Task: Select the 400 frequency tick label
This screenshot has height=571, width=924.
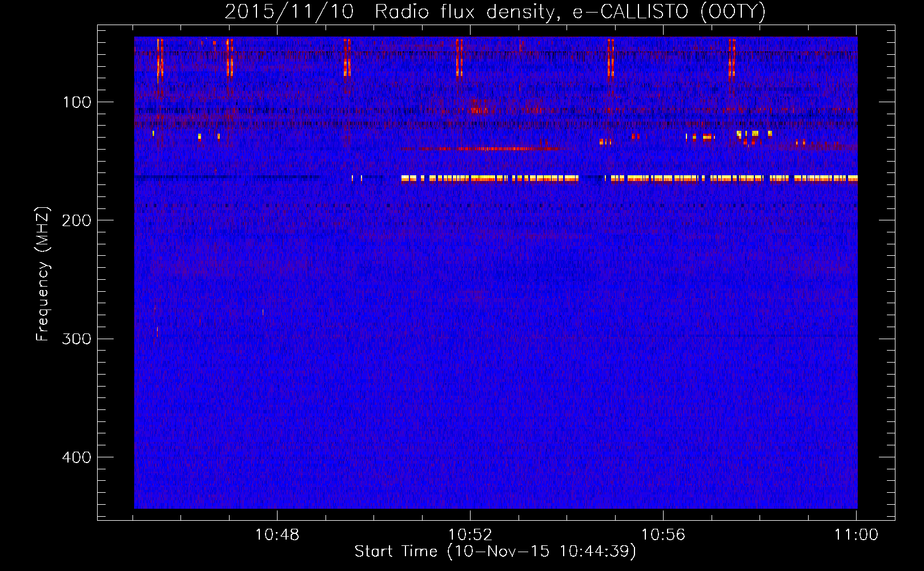Action: point(77,457)
